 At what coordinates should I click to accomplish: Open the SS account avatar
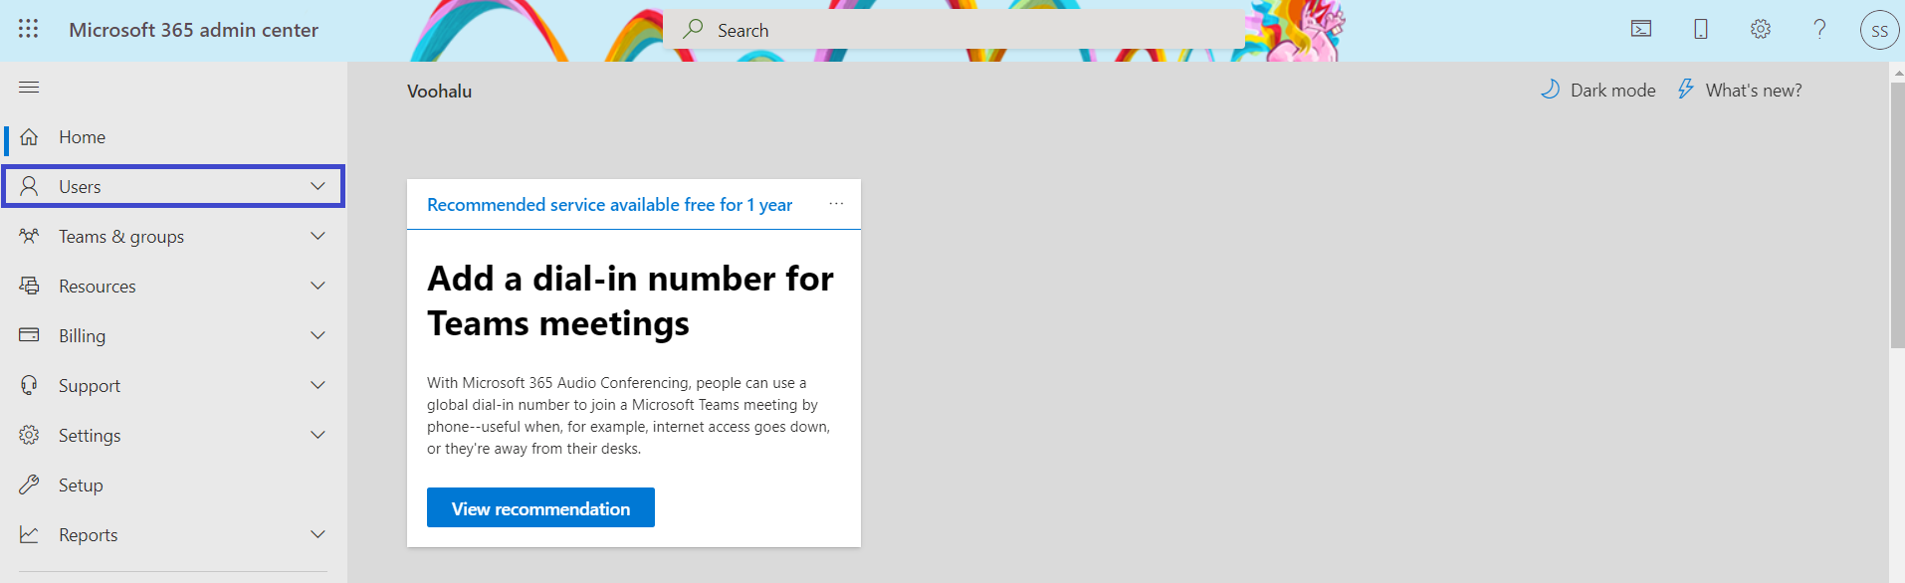tap(1879, 30)
